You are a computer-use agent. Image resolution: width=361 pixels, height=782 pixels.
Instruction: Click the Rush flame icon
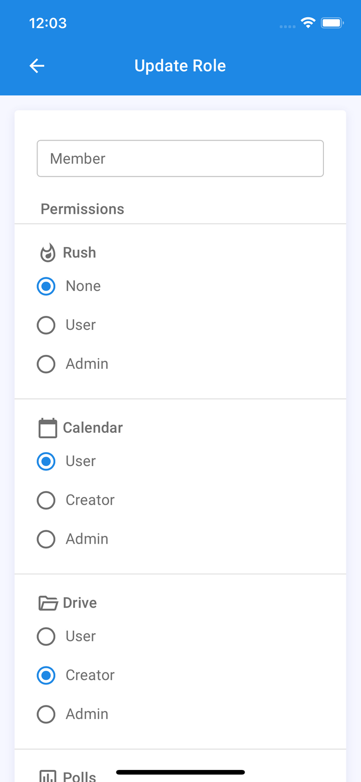tap(47, 253)
